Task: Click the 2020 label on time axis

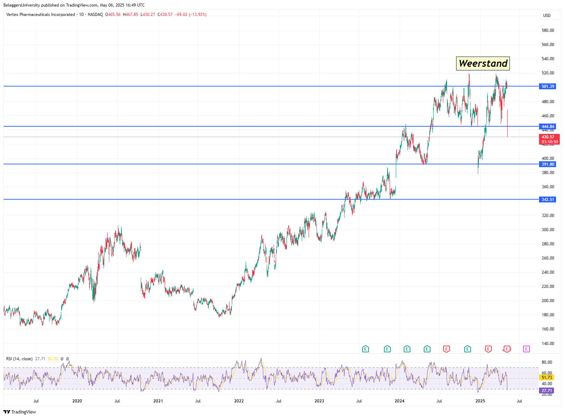Action: click(x=77, y=401)
